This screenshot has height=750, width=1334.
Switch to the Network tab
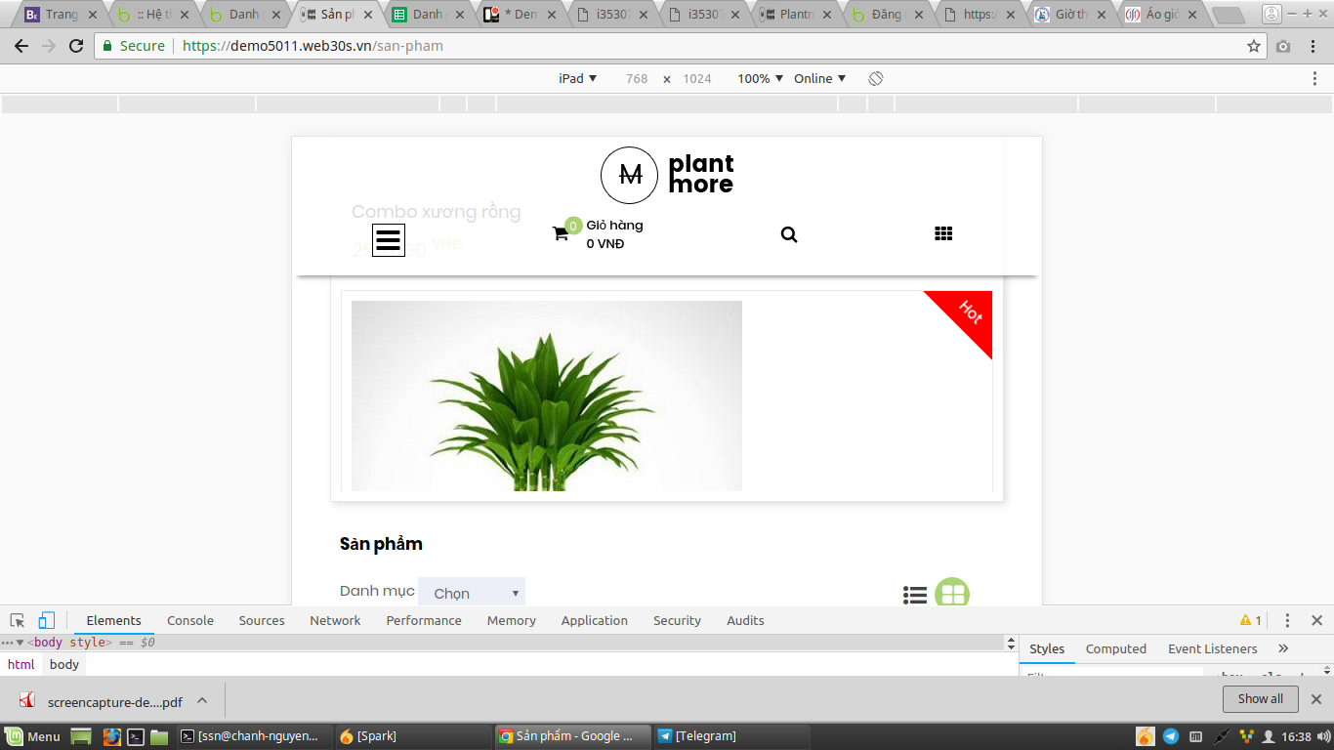(335, 620)
